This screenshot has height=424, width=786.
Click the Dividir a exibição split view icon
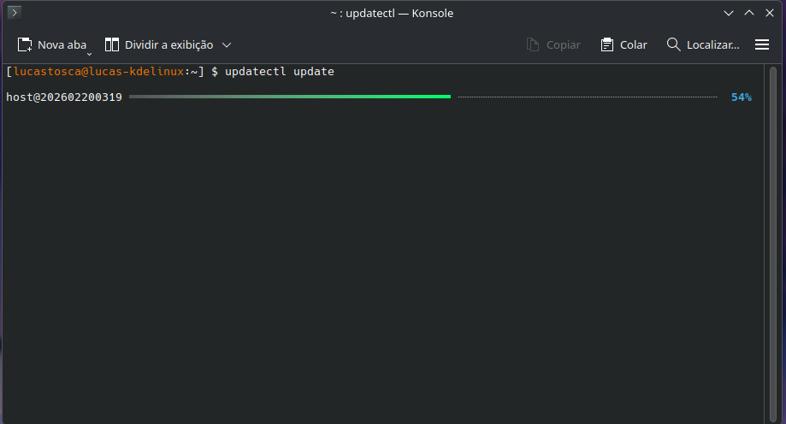[x=112, y=44]
